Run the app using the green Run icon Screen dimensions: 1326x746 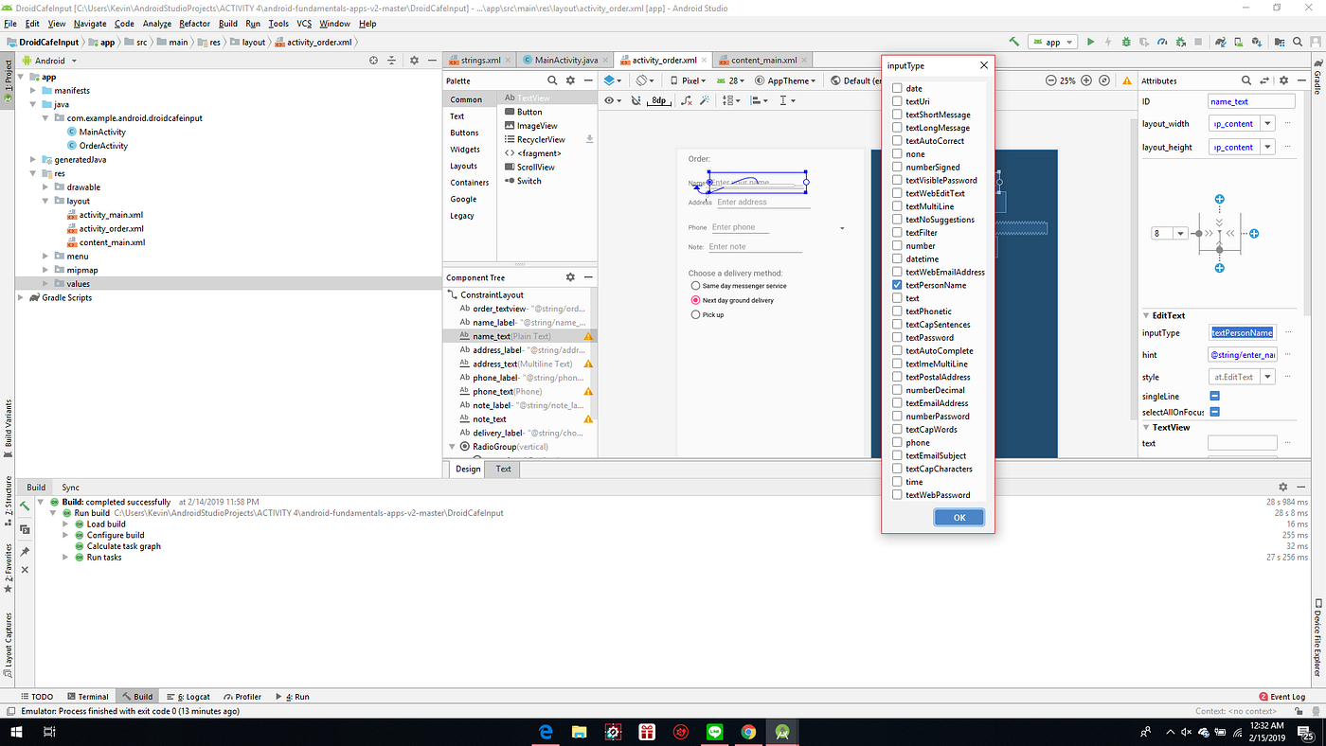click(x=1090, y=42)
